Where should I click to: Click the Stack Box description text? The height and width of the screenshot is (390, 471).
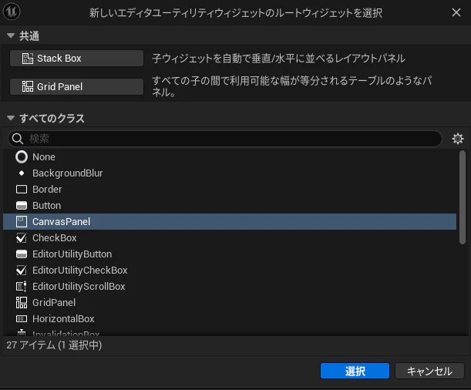click(279, 59)
